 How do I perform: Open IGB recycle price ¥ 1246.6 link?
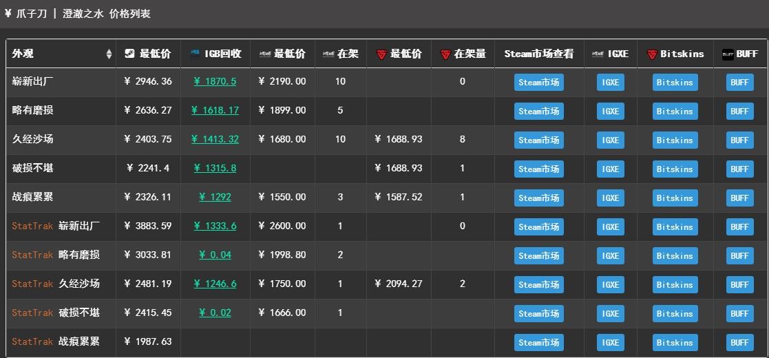215,284
